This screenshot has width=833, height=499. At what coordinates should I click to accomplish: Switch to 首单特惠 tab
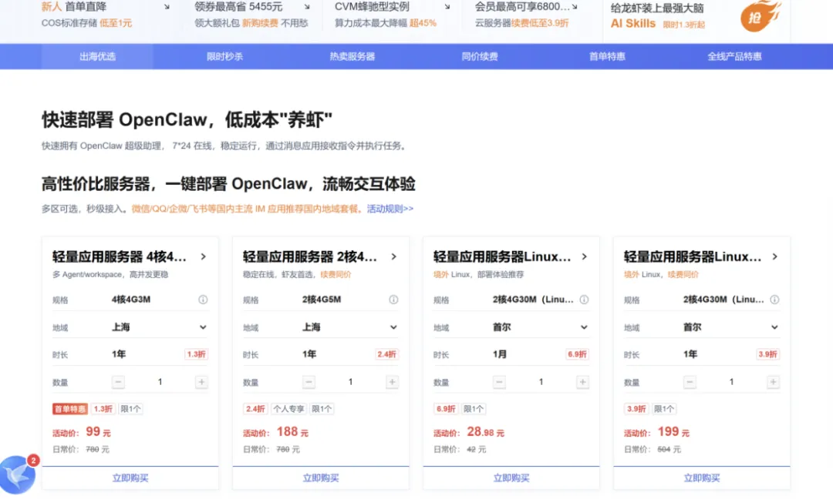tap(607, 57)
